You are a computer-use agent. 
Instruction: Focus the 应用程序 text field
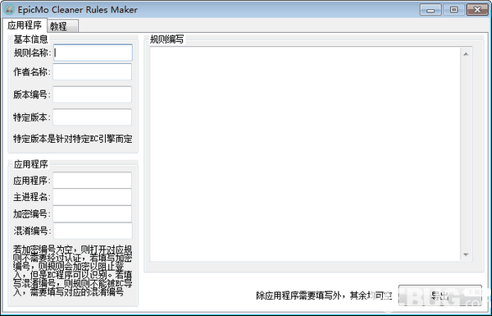[92, 181]
